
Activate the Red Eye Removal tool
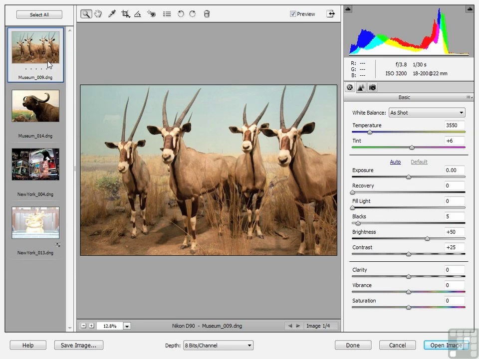(152, 14)
